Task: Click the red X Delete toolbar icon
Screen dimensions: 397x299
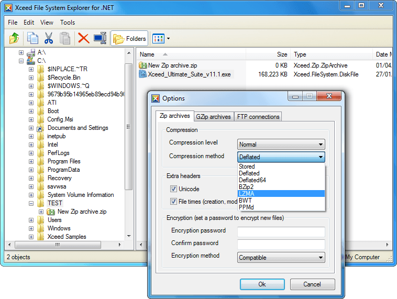Action: [x=84, y=38]
